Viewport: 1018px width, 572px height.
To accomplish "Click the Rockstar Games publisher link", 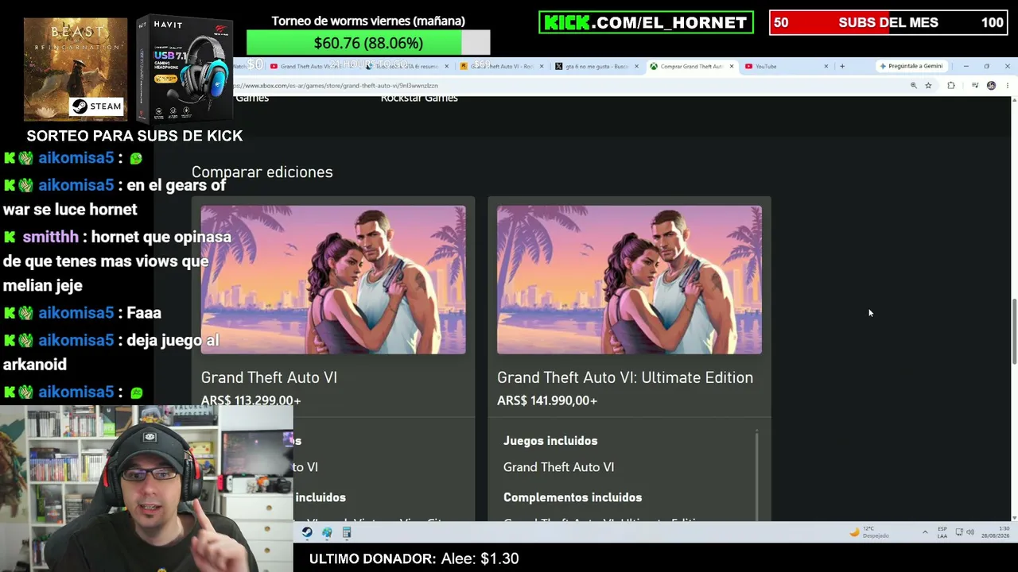I will (x=419, y=98).
